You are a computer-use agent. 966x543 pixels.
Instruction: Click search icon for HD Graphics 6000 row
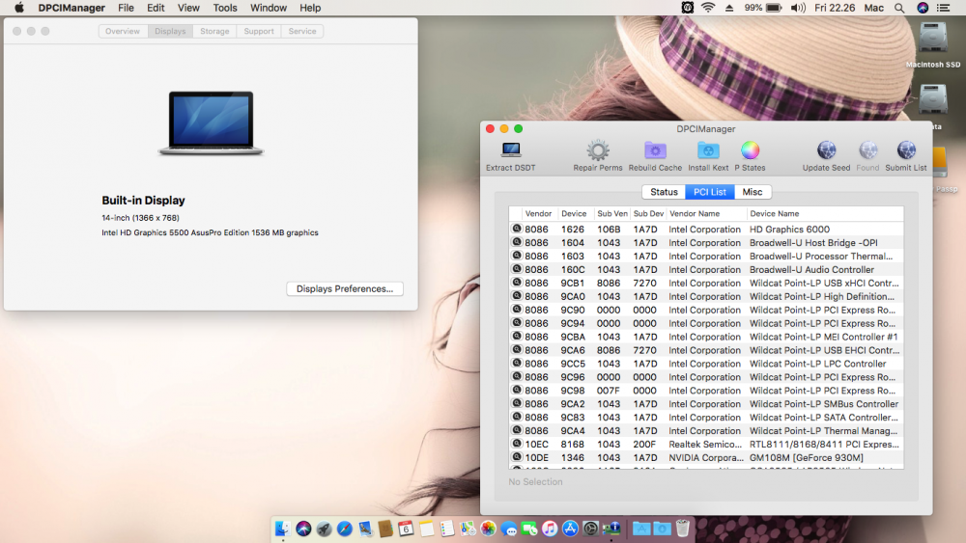pyautogui.click(x=517, y=229)
